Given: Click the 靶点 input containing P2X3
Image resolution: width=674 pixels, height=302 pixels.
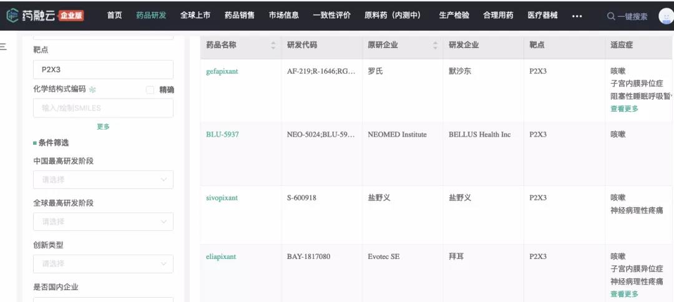Looking at the screenshot, I should [103, 70].
